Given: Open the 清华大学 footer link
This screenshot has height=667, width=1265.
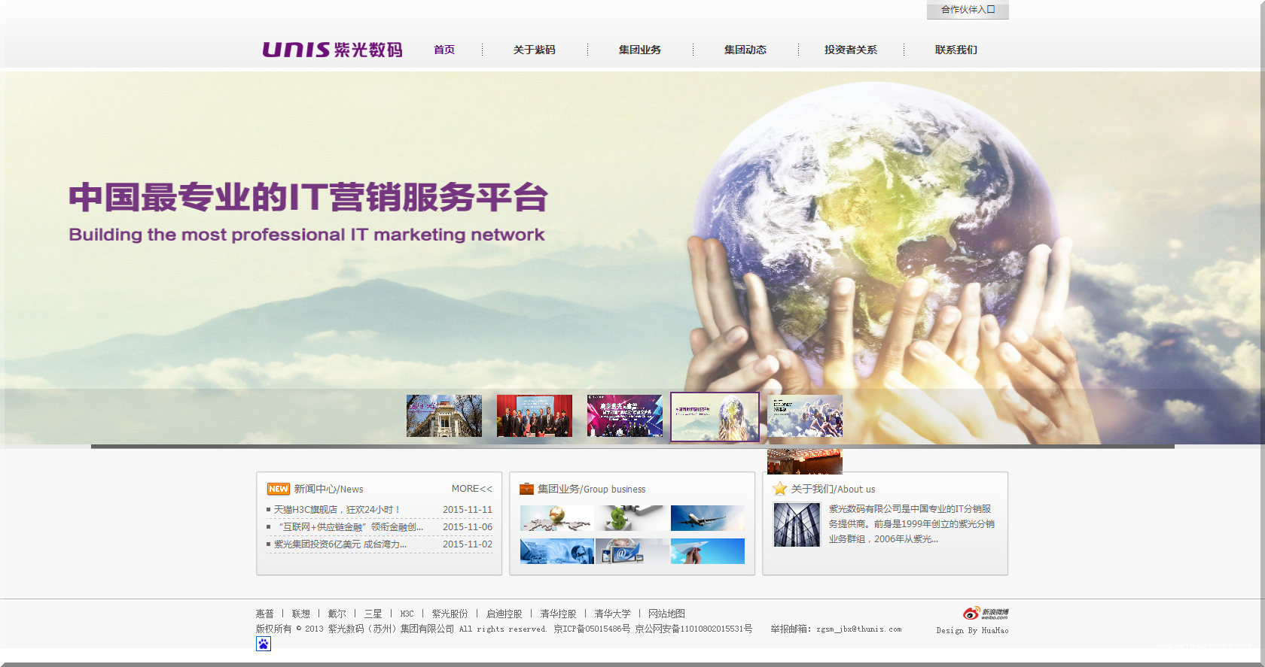Looking at the screenshot, I should [612, 614].
